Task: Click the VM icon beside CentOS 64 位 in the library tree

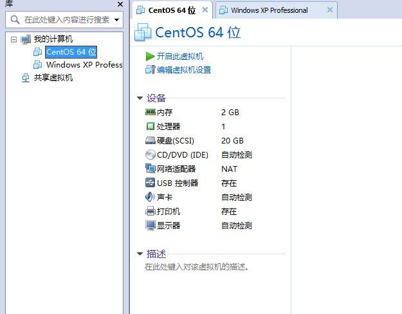Action: point(38,52)
